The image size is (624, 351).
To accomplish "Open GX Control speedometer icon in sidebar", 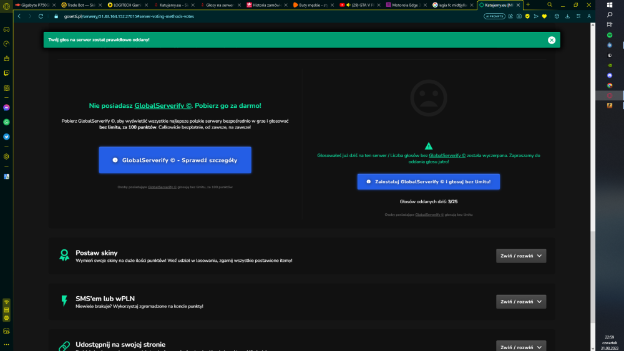I will [6, 44].
